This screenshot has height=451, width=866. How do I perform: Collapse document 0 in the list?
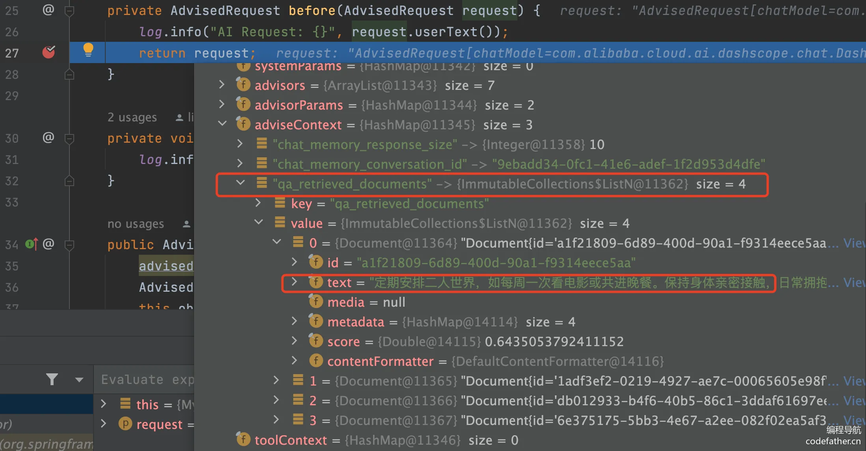pyautogui.click(x=277, y=242)
